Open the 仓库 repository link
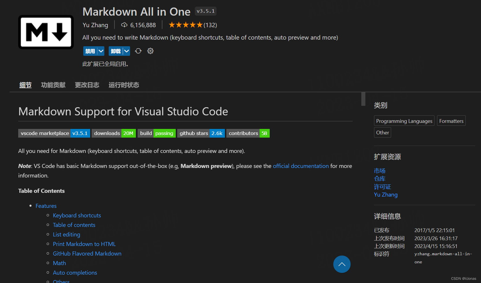The height and width of the screenshot is (283, 481). pos(380,179)
